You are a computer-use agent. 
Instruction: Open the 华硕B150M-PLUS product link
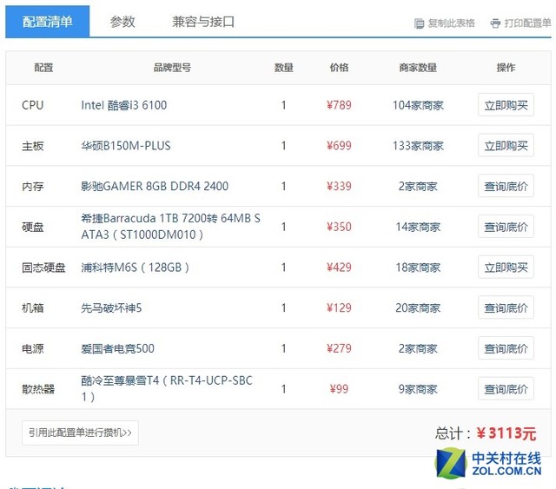(x=125, y=145)
